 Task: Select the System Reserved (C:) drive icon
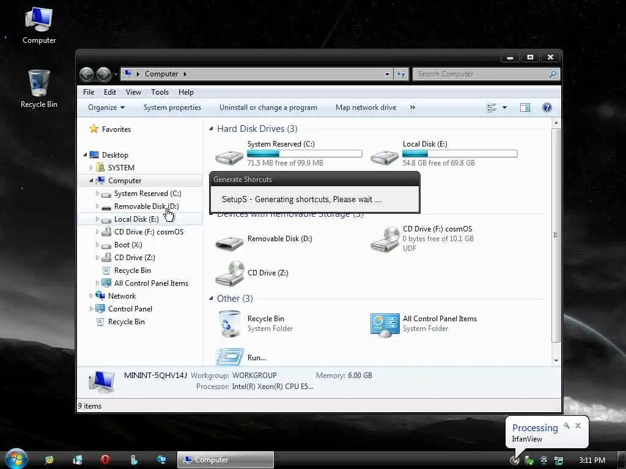click(229, 157)
